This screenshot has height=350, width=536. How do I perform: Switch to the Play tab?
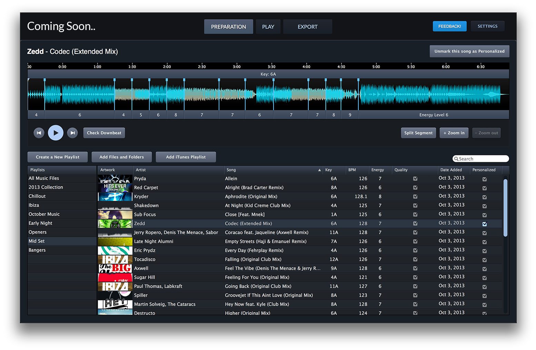tap(268, 27)
